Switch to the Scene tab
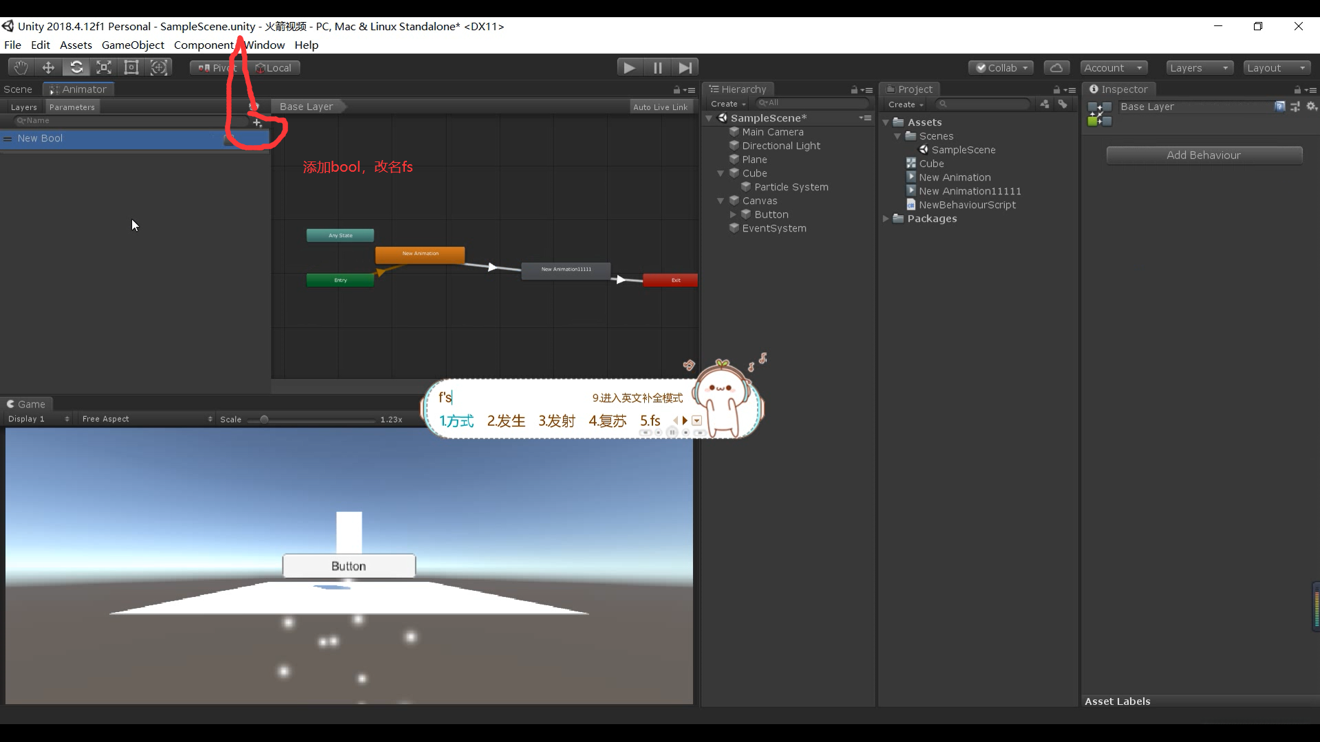This screenshot has width=1320, height=742. 18,89
